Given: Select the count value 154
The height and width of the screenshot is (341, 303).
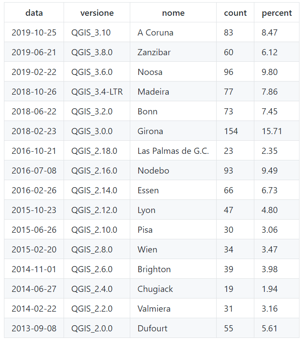Looking at the screenshot, I should pos(231,131).
